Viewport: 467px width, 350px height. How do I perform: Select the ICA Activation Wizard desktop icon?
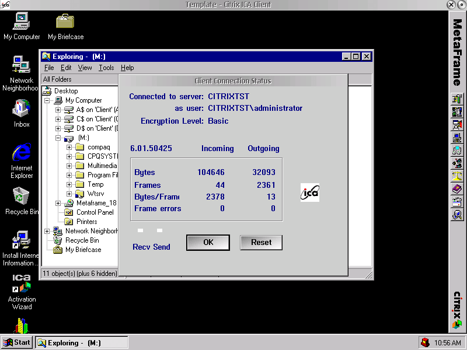[x=22, y=292]
